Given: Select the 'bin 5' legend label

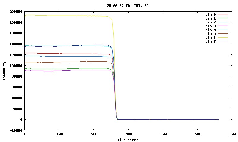Looking at the screenshot, I should pos(211,34).
